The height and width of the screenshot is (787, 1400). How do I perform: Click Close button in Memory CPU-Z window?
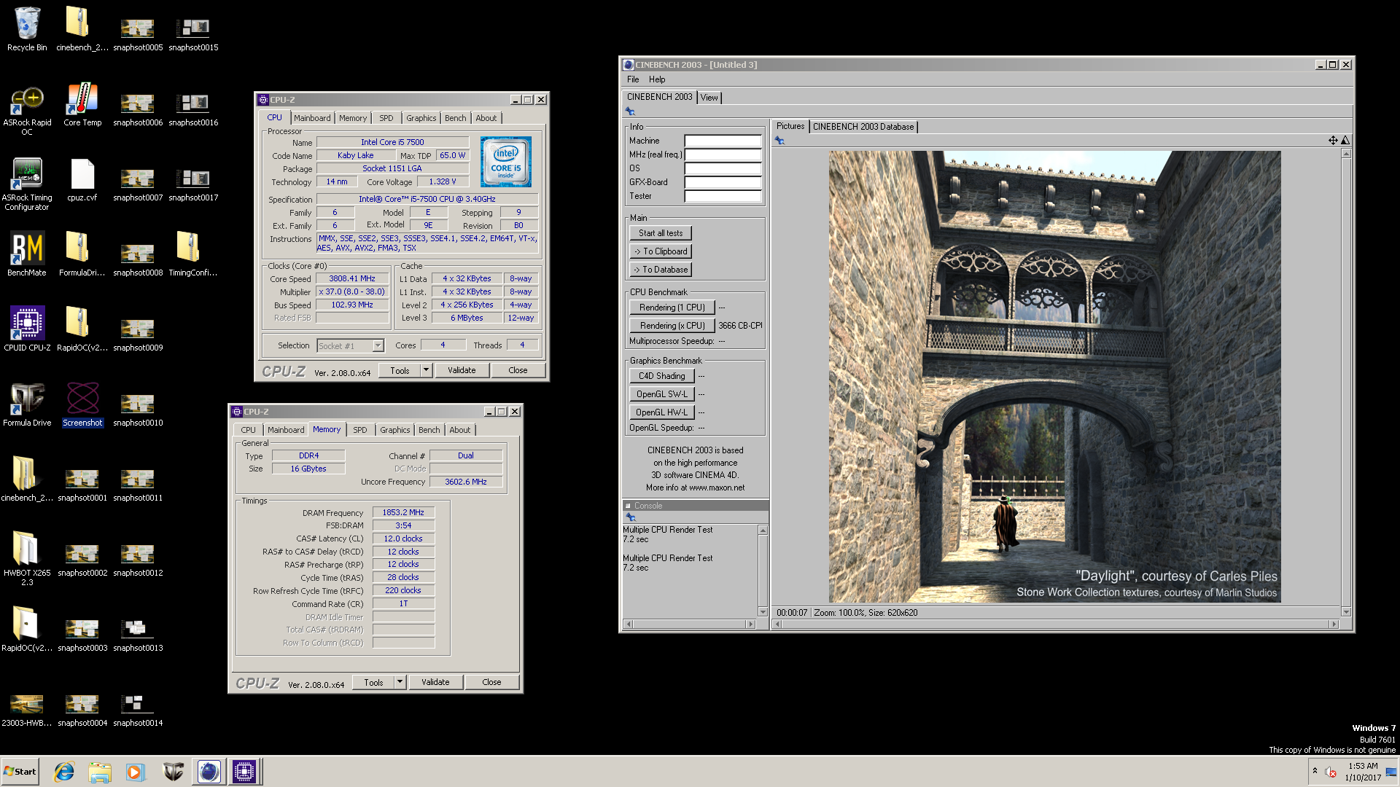[491, 682]
